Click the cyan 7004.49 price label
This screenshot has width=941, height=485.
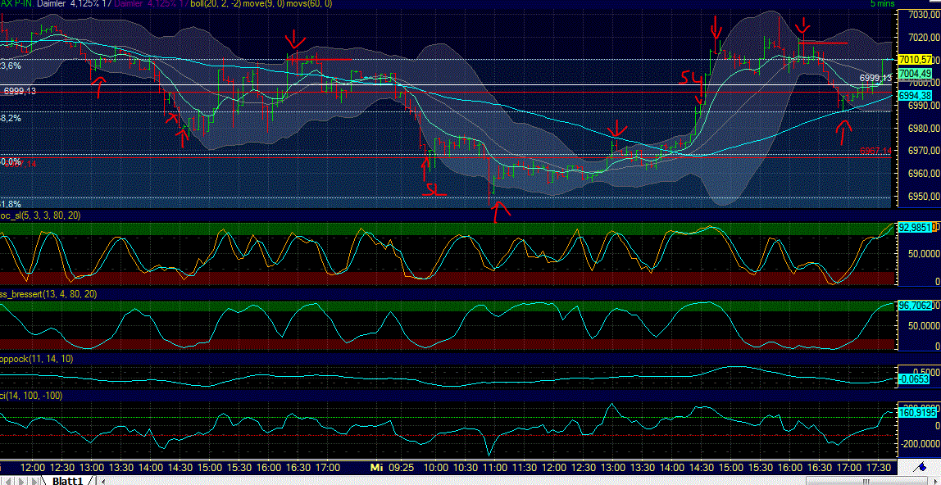(913, 74)
